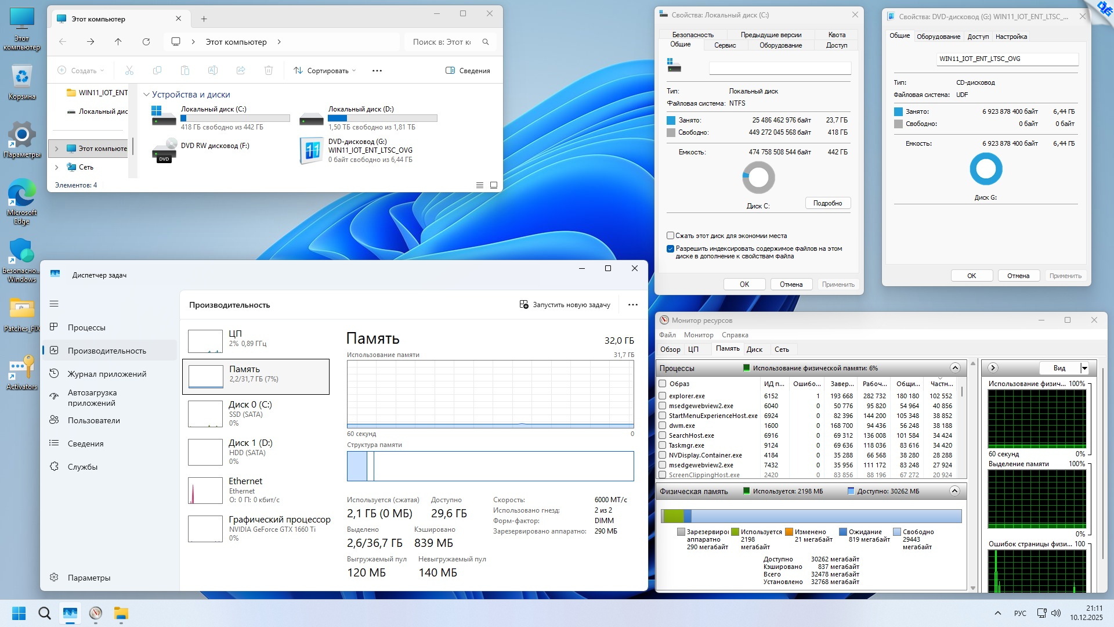Viewport: 1114px width, 627px height.
Task: Switch to the Disk tab in Resource Monitor
Action: tap(754, 349)
